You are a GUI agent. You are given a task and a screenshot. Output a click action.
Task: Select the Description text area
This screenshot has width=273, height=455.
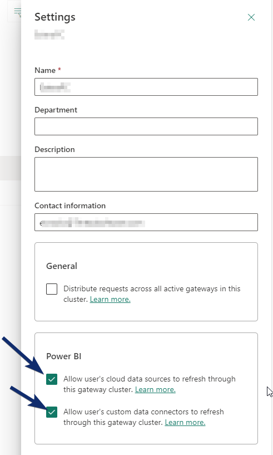click(x=146, y=174)
